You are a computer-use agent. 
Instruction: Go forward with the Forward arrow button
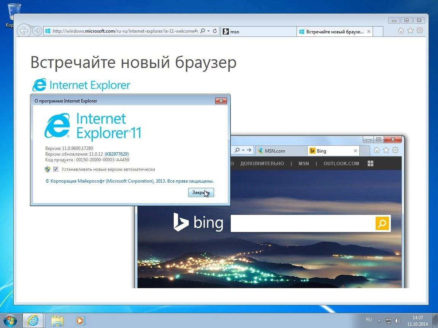tap(37, 31)
